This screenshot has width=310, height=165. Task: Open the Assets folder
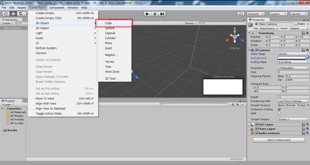10,130
